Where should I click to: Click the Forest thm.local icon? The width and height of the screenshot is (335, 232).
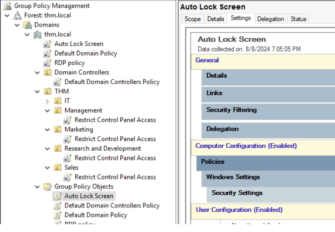(x=17, y=15)
